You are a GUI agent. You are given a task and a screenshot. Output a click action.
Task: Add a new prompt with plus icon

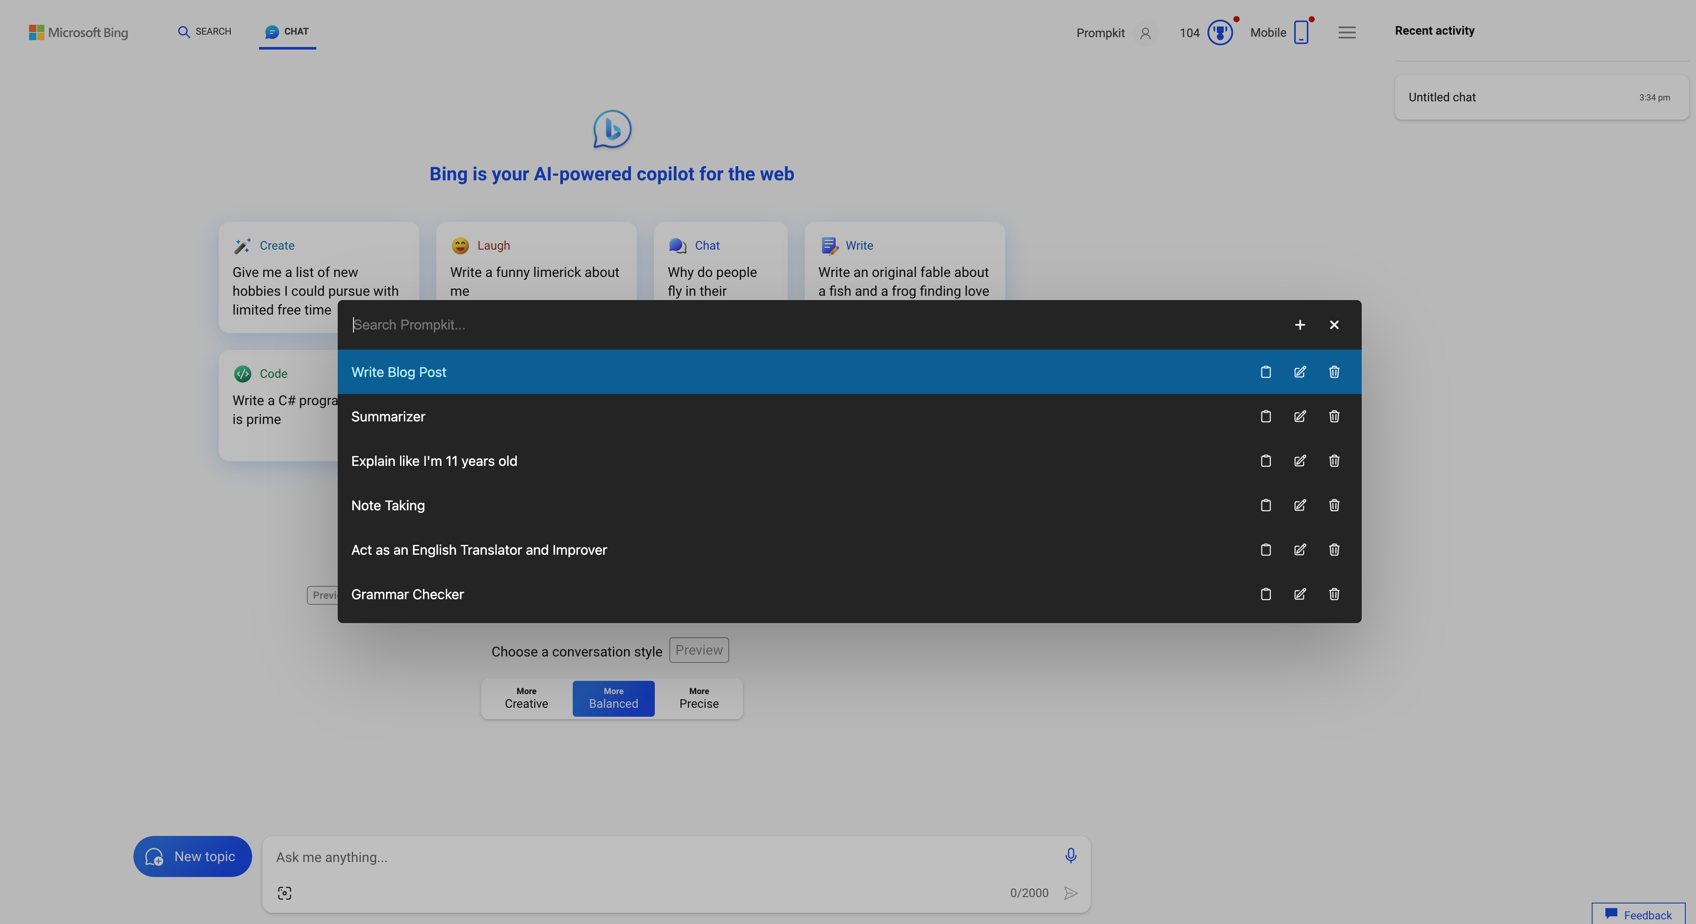point(1300,324)
